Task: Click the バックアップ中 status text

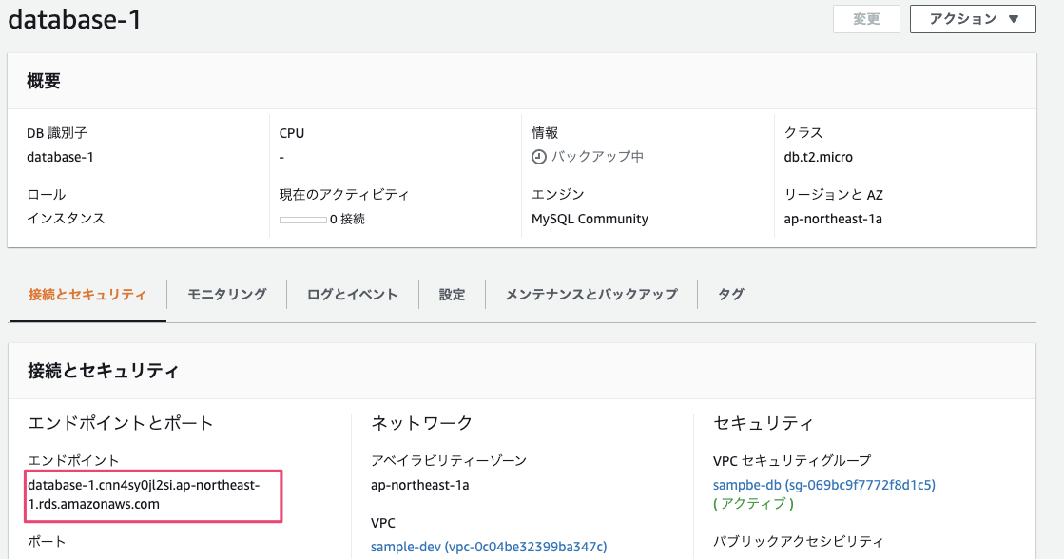Action: coord(597,157)
